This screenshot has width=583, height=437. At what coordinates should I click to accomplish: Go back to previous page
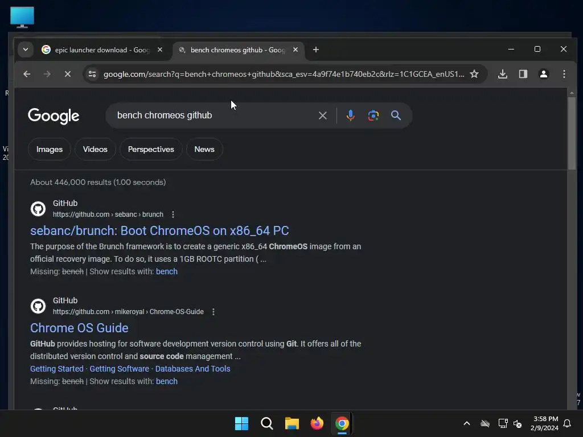coord(27,74)
